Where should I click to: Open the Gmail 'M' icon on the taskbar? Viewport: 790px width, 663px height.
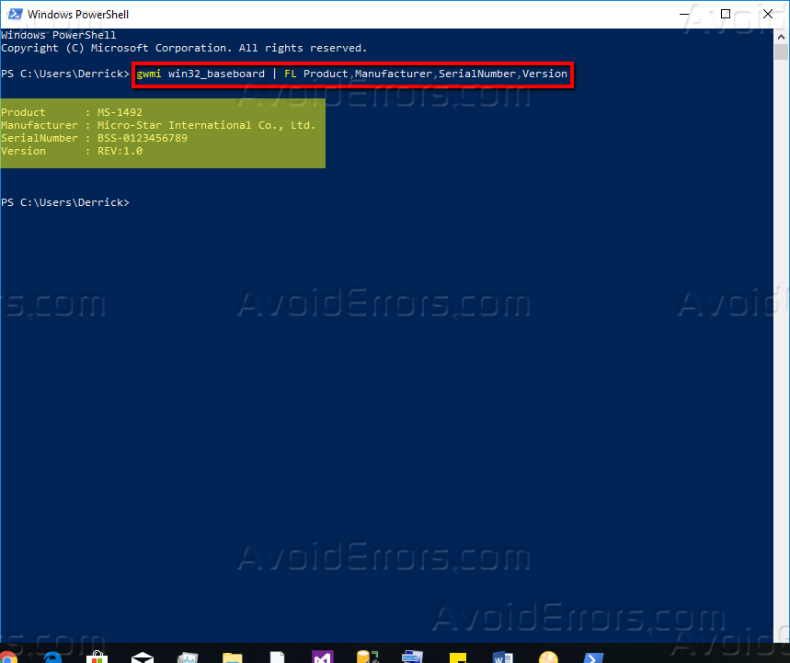[323, 656]
